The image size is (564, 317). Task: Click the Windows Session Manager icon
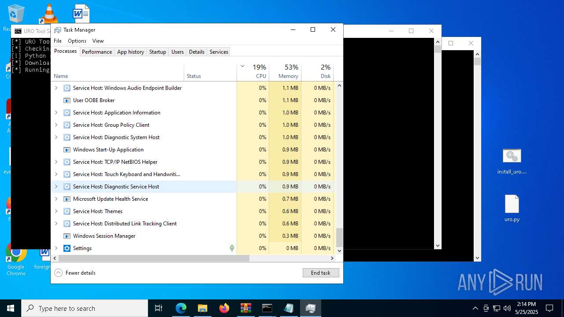click(x=67, y=236)
